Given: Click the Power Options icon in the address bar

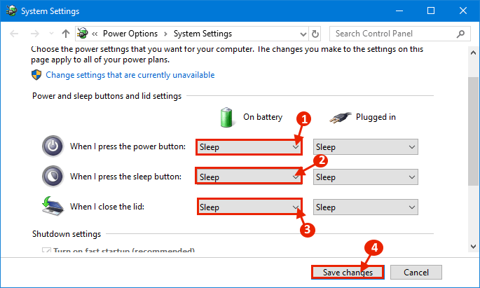Looking at the screenshot, I should click(83, 33).
